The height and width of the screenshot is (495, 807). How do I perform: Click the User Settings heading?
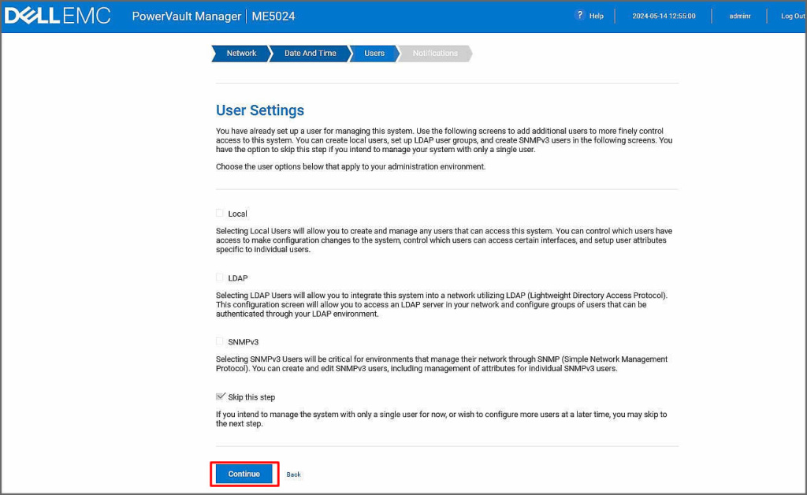[x=260, y=110]
